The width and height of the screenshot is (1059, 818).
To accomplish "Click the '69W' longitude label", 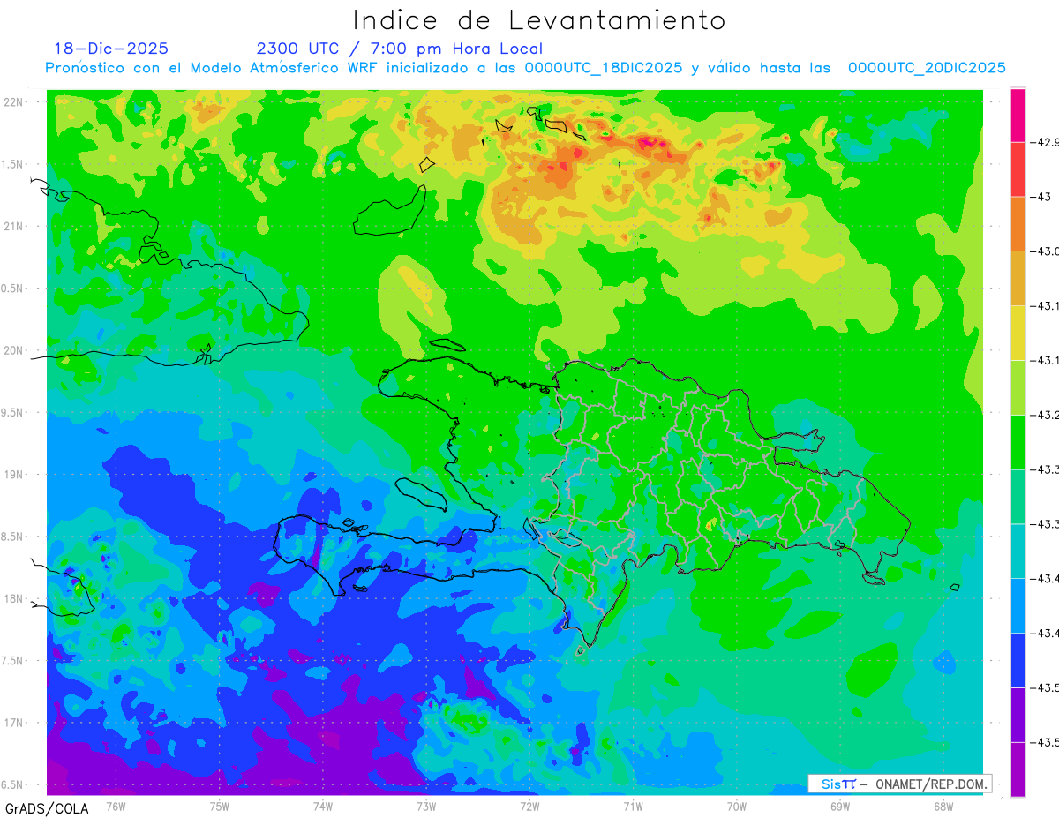I will pyautogui.click(x=840, y=806).
